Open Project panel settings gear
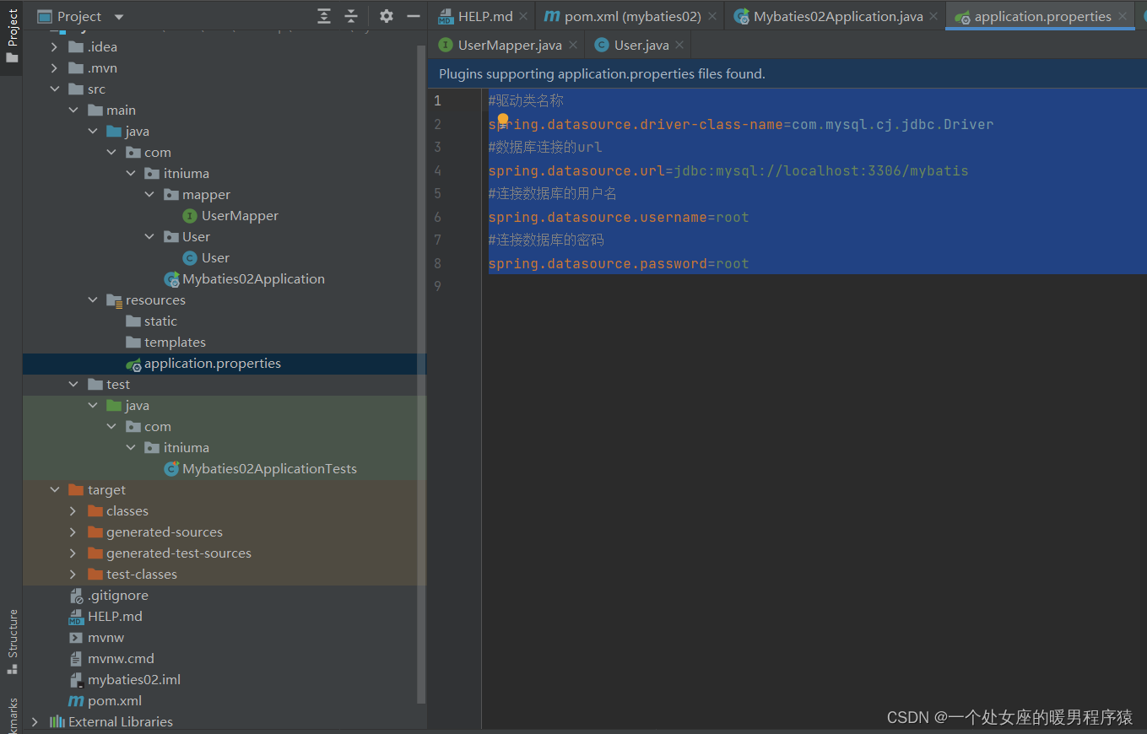 [x=387, y=16]
